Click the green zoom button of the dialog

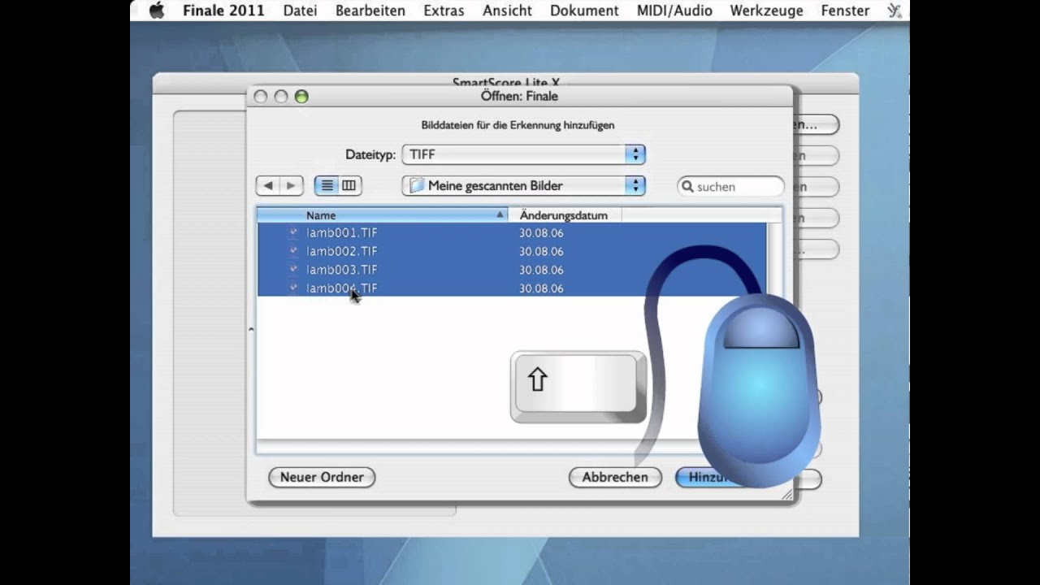tap(301, 97)
